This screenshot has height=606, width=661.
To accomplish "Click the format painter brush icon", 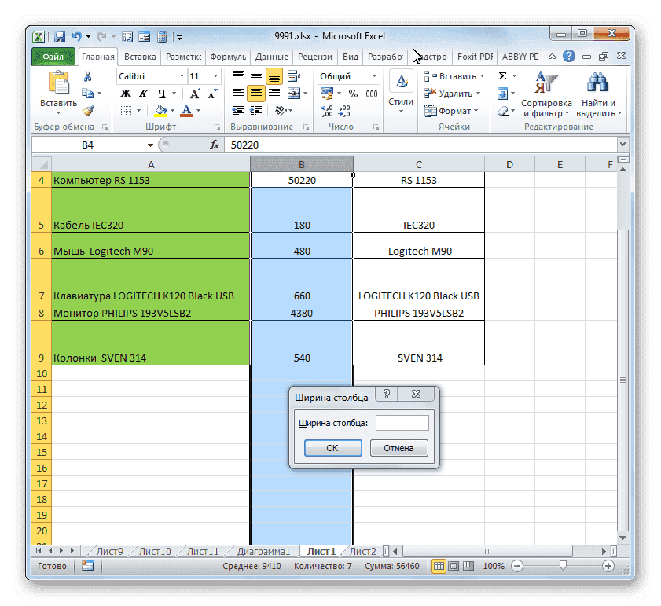I will [x=88, y=110].
